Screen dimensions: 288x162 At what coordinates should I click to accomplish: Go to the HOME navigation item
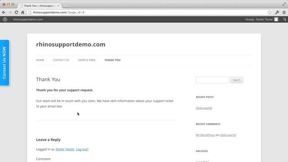coord(40,60)
